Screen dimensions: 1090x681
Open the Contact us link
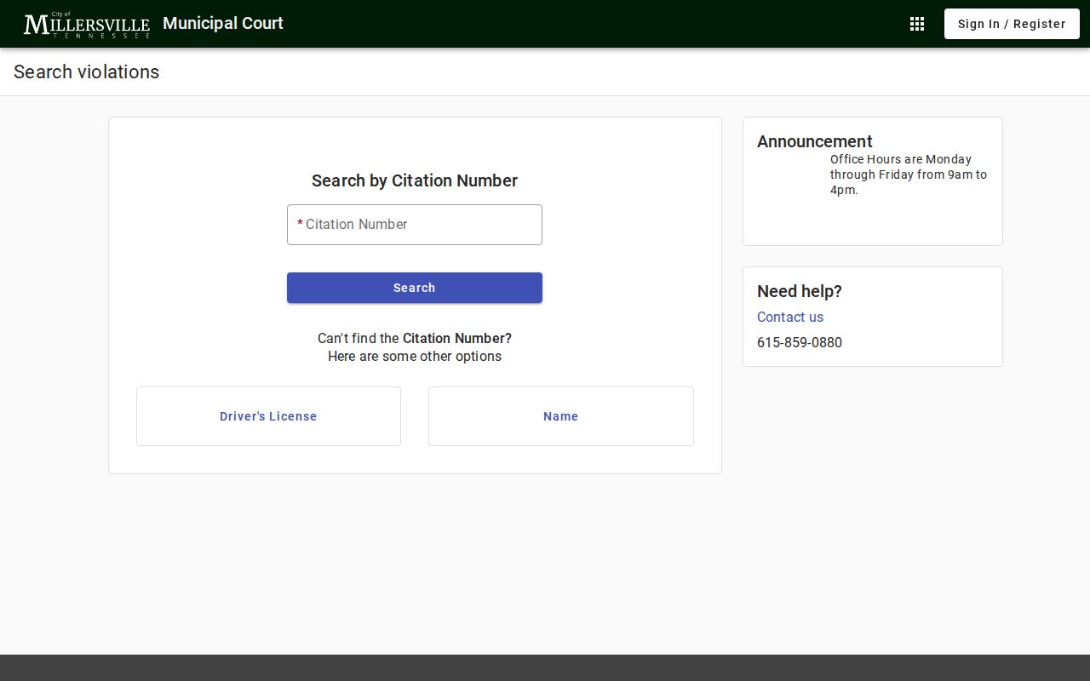[790, 317]
